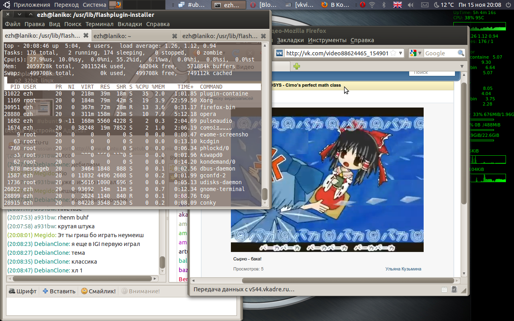Open the terminal Поиск menu
514x321 pixels.
73,24
